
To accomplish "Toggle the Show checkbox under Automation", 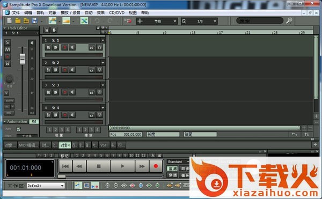I will click(x=19, y=129).
